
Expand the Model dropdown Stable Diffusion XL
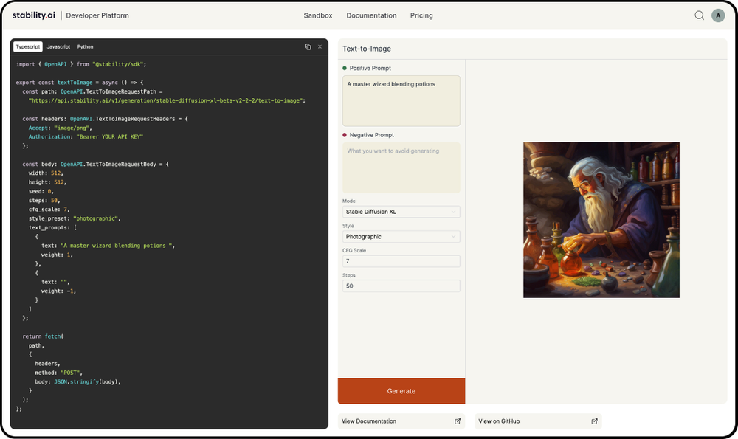[x=401, y=212]
